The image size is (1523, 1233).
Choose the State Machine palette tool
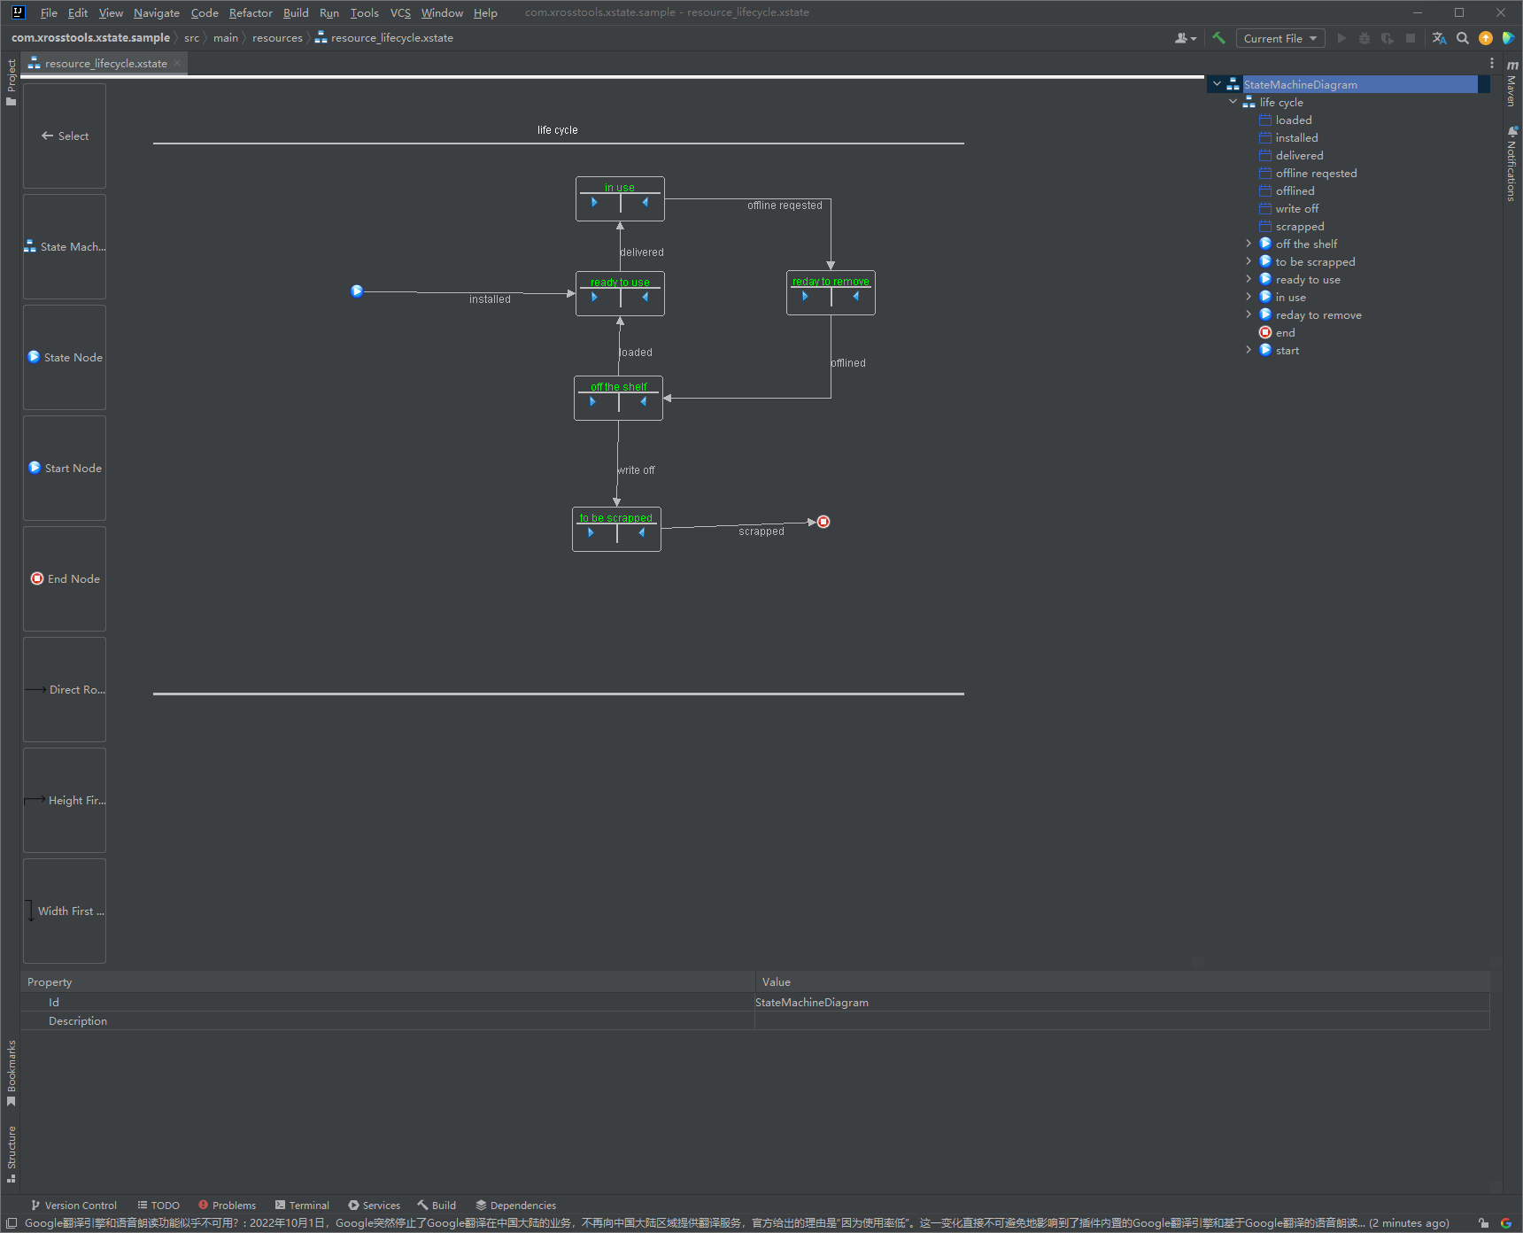tap(65, 246)
